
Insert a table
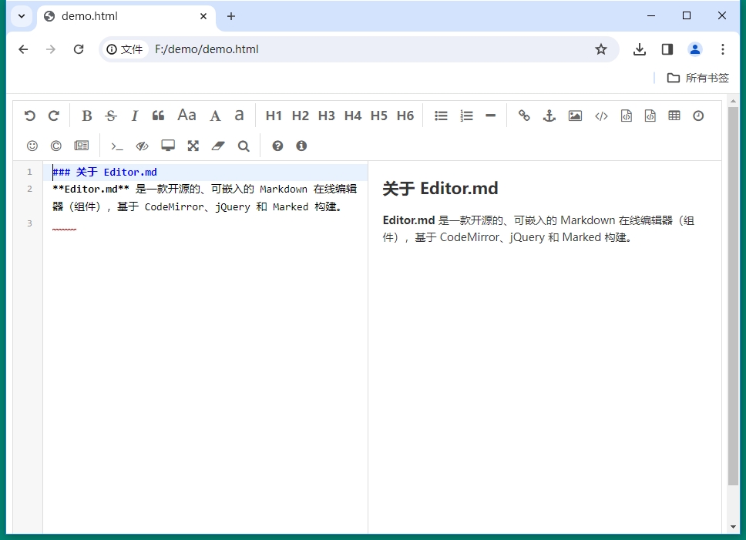[x=674, y=116]
